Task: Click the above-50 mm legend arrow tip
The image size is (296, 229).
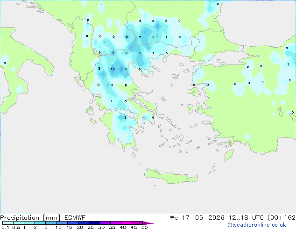Action: pos(148,223)
